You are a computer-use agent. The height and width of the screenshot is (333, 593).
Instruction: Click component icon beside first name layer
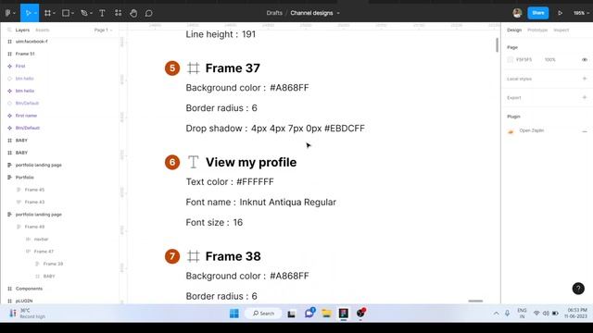click(x=9, y=116)
